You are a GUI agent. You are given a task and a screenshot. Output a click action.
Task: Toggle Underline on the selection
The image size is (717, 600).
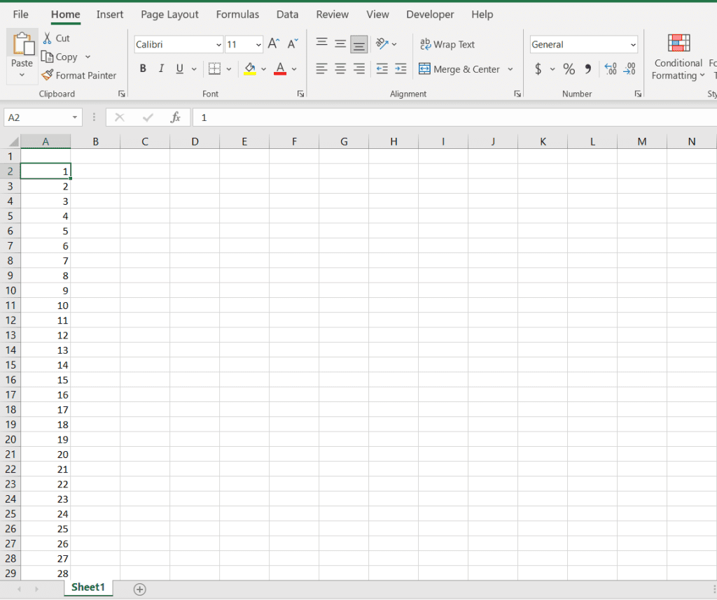tap(179, 69)
